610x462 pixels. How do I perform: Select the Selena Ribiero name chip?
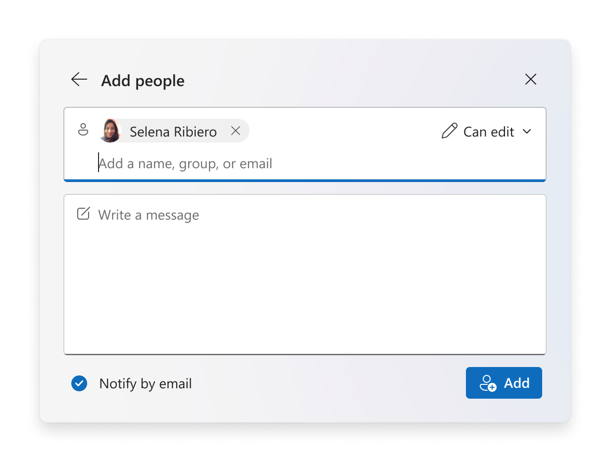[x=174, y=131]
